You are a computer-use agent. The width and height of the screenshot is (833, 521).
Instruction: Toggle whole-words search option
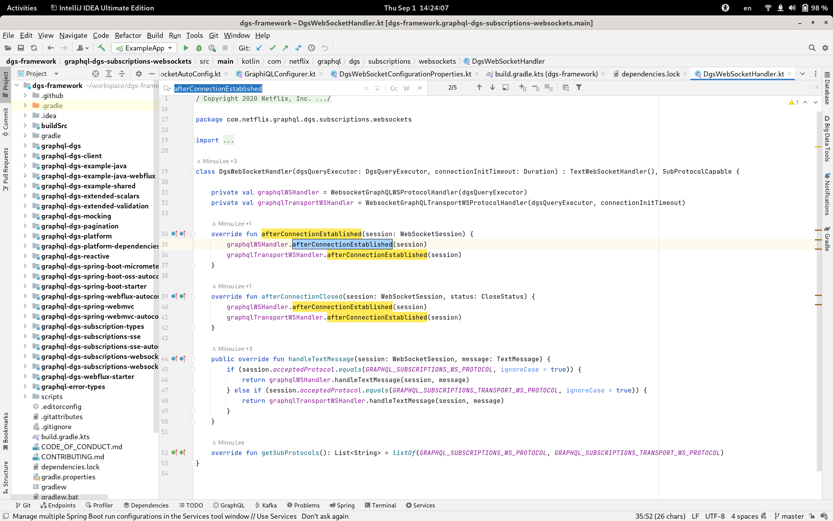coord(406,88)
